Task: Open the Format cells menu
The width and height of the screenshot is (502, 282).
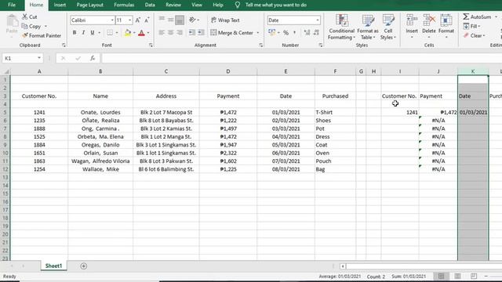Action: coord(446,26)
